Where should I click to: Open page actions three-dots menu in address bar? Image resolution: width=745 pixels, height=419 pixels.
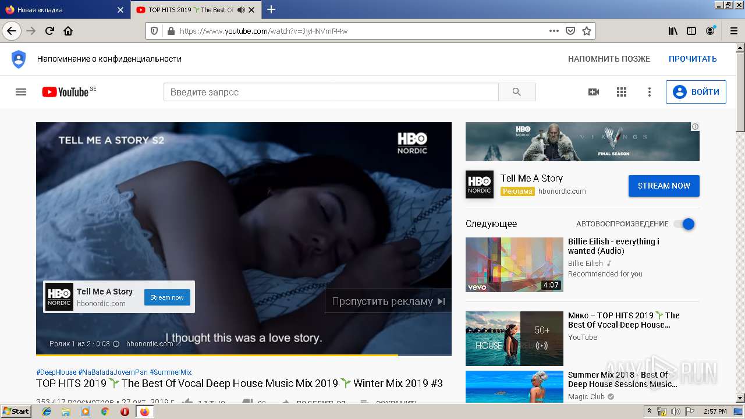[554, 31]
